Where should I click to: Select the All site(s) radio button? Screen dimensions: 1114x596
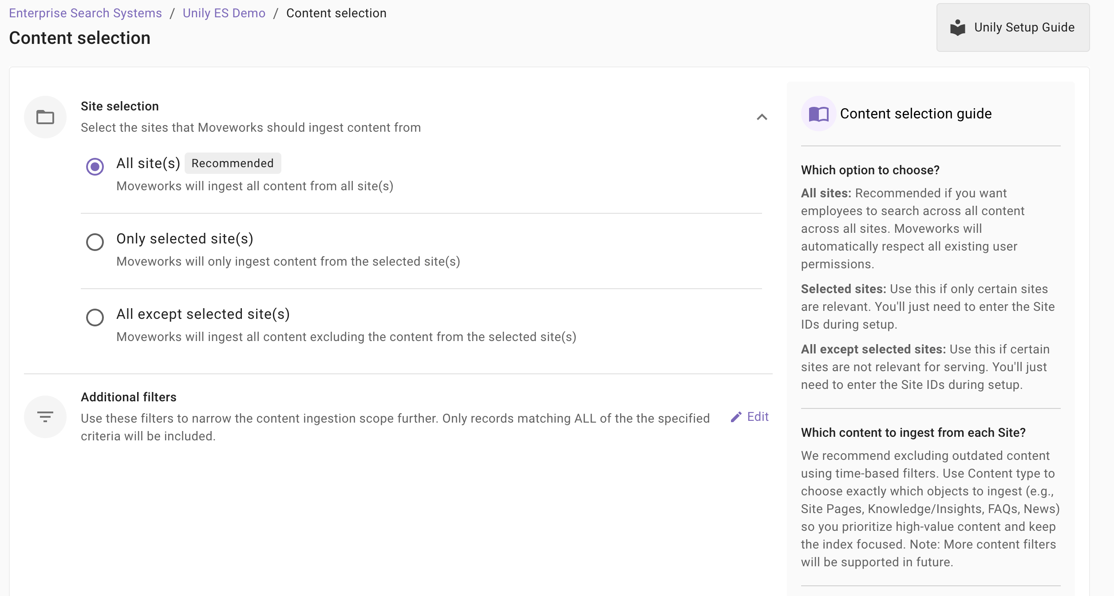(95, 167)
